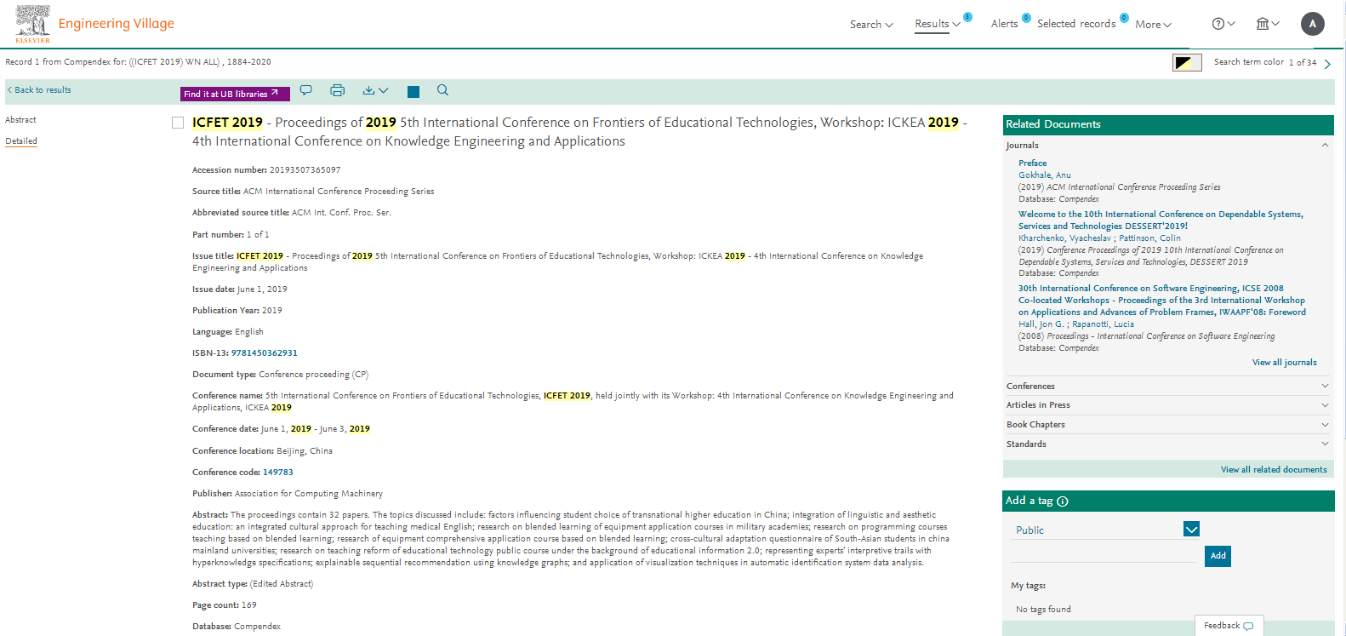
Task: Click the blue square icon in toolbar
Action: click(x=413, y=92)
